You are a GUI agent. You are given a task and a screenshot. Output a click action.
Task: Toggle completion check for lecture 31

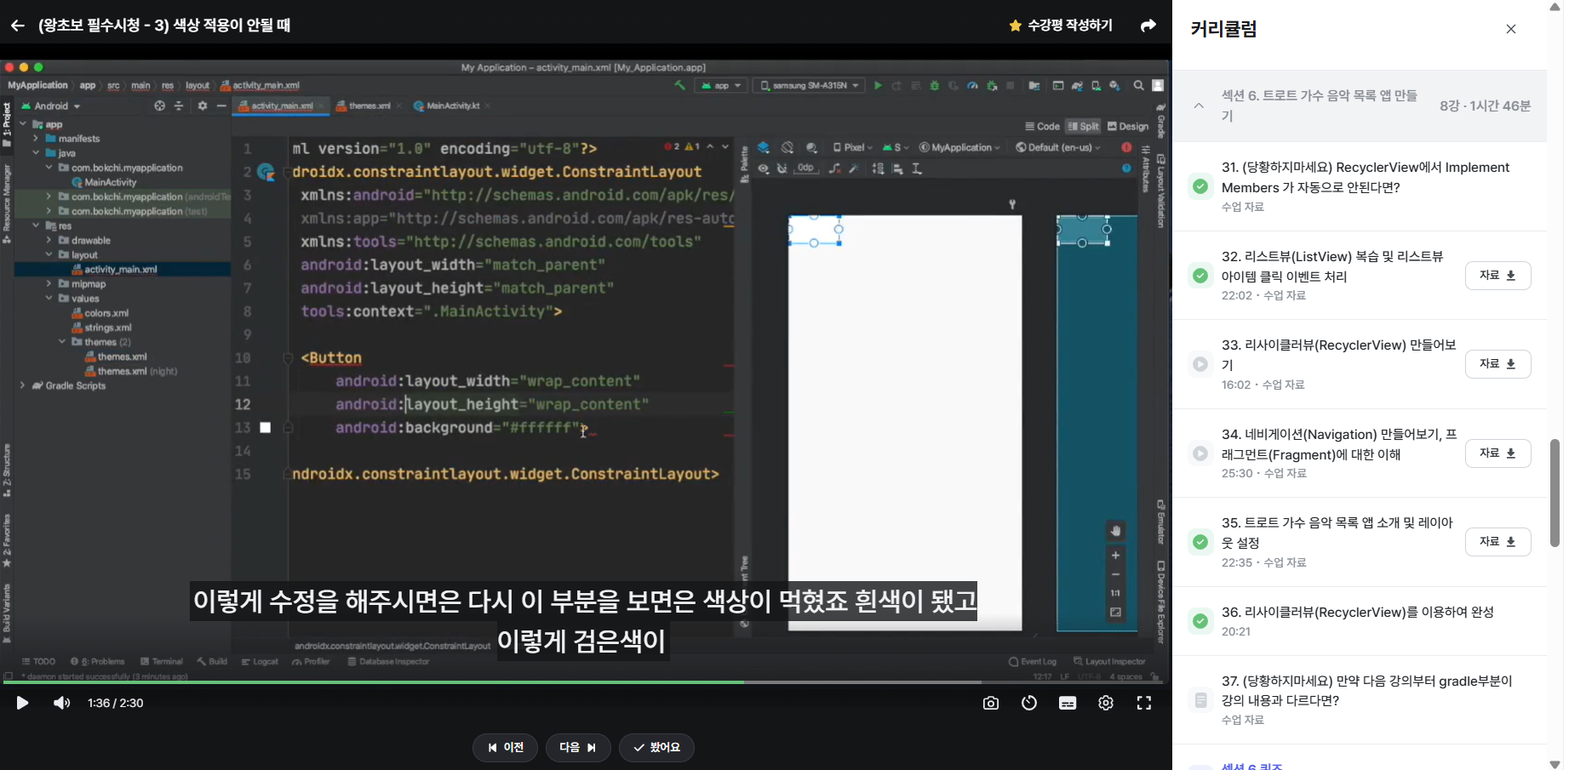pyautogui.click(x=1200, y=186)
